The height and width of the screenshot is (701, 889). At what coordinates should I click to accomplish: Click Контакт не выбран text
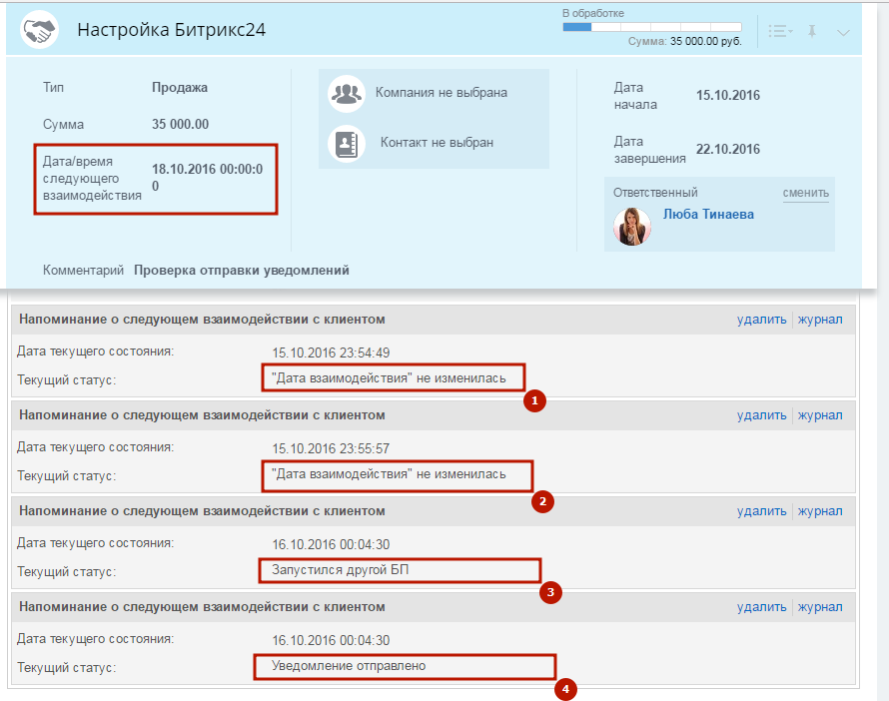click(x=437, y=143)
